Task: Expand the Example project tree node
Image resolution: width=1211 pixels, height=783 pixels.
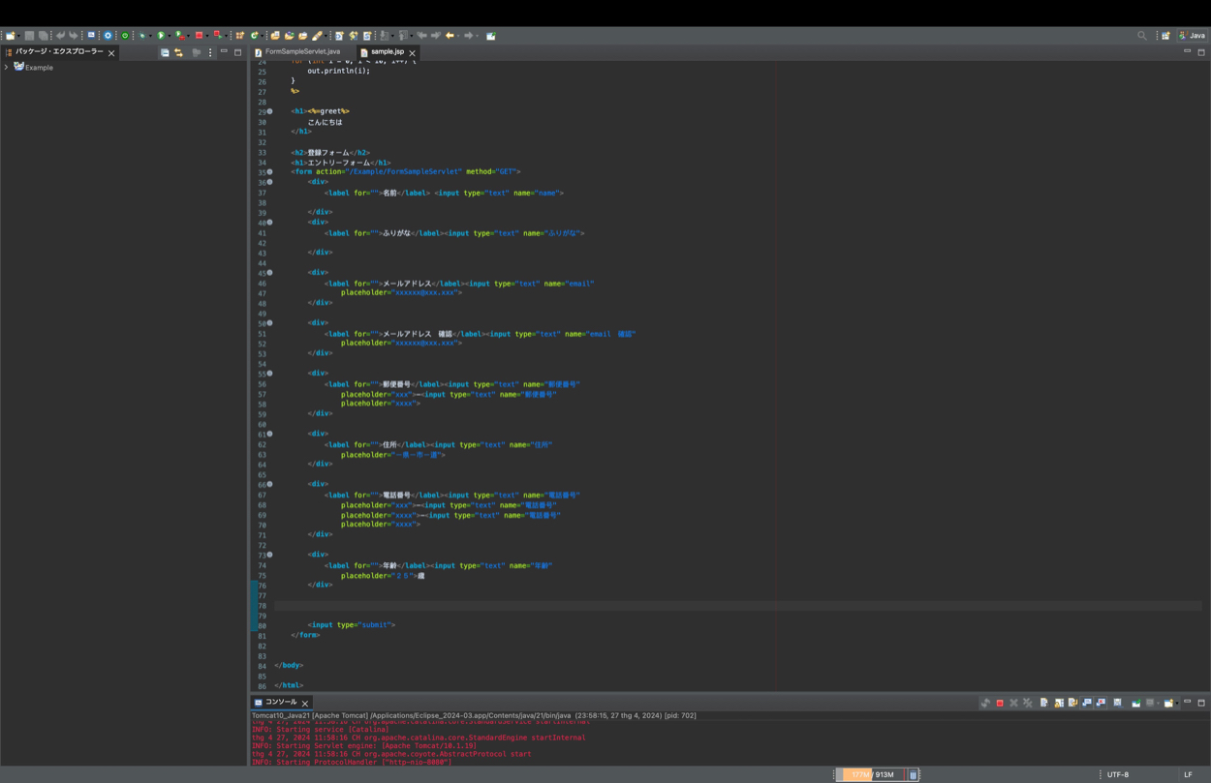Action: (7, 68)
